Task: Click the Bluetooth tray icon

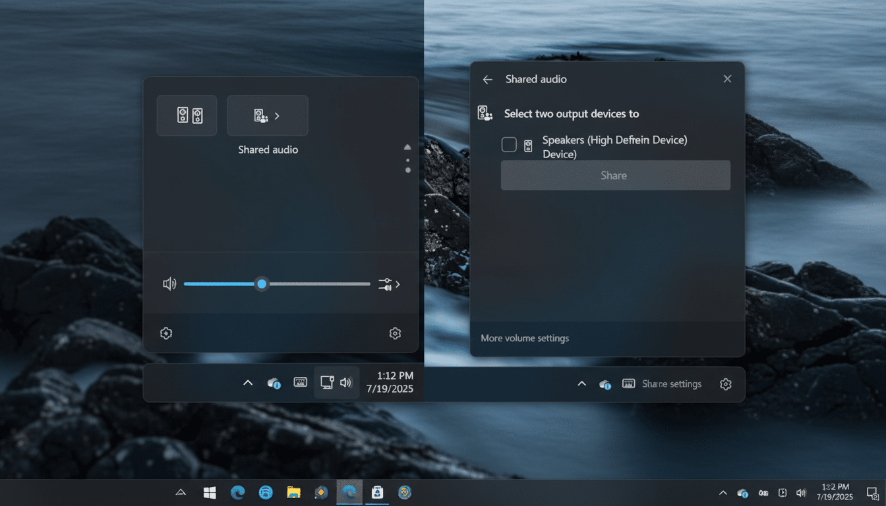Action: pyautogui.click(x=763, y=492)
